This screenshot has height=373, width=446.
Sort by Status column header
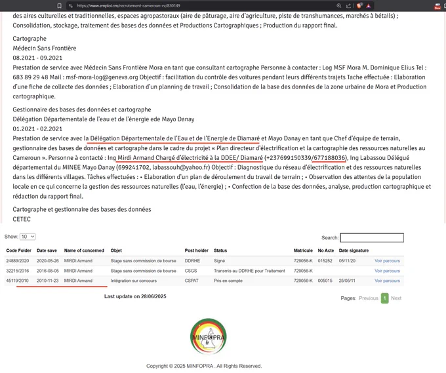point(220,250)
